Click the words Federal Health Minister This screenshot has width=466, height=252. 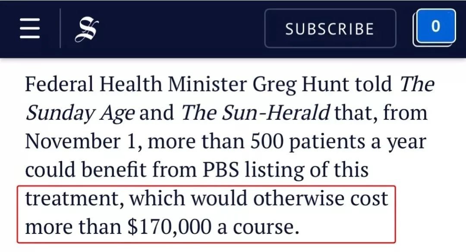pos(136,84)
